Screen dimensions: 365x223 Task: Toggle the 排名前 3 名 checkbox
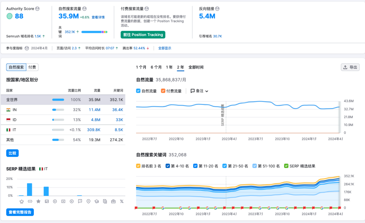(138, 166)
